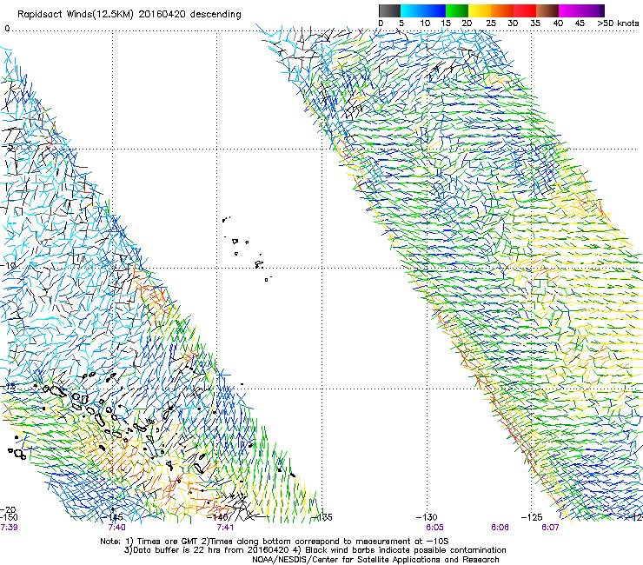Select the pass time label '7:39'

tap(9, 527)
